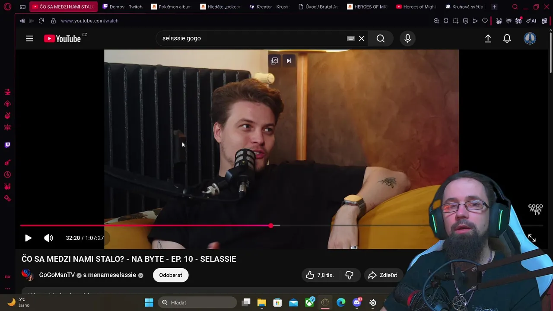
Task: Reload the page
Action: pos(41,21)
